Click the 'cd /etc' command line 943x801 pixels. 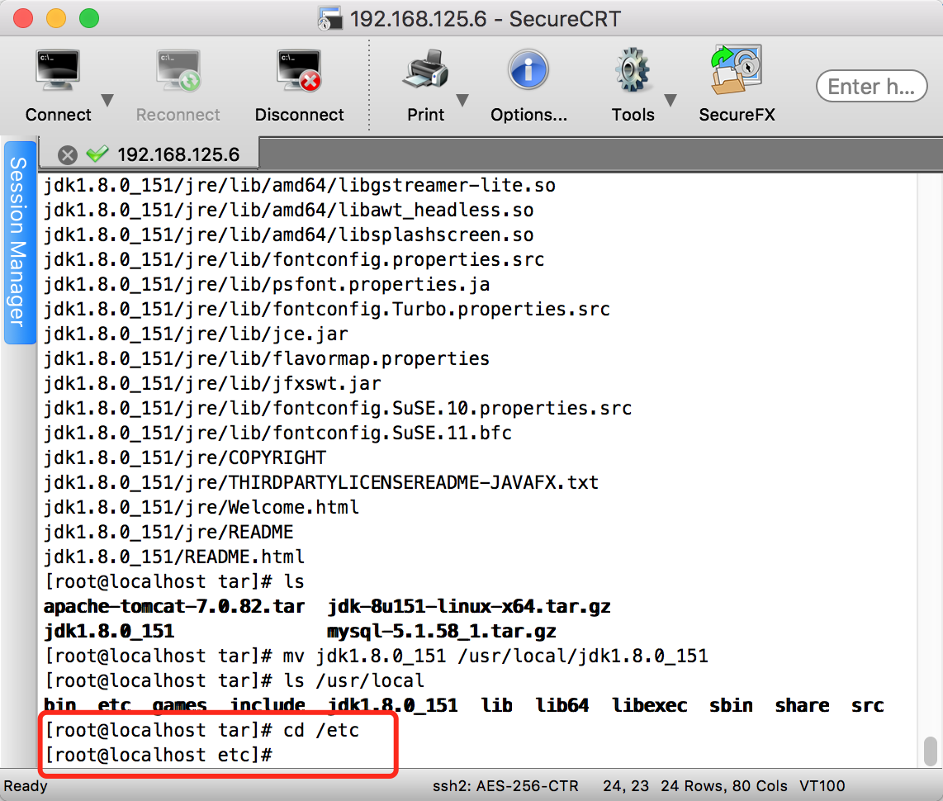[x=202, y=730]
